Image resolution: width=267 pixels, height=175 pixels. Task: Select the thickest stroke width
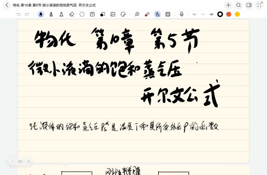pyautogui.click(x=211, y=14)
